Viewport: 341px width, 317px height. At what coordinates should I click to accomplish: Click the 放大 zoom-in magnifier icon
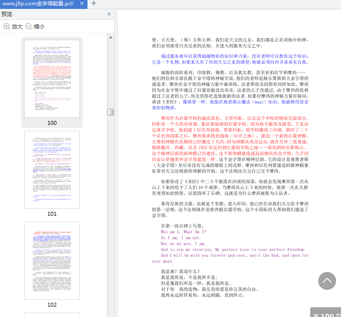7,26
